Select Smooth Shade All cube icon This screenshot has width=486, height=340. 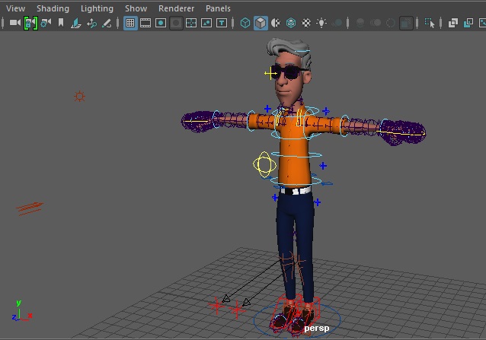pos(261,24)
